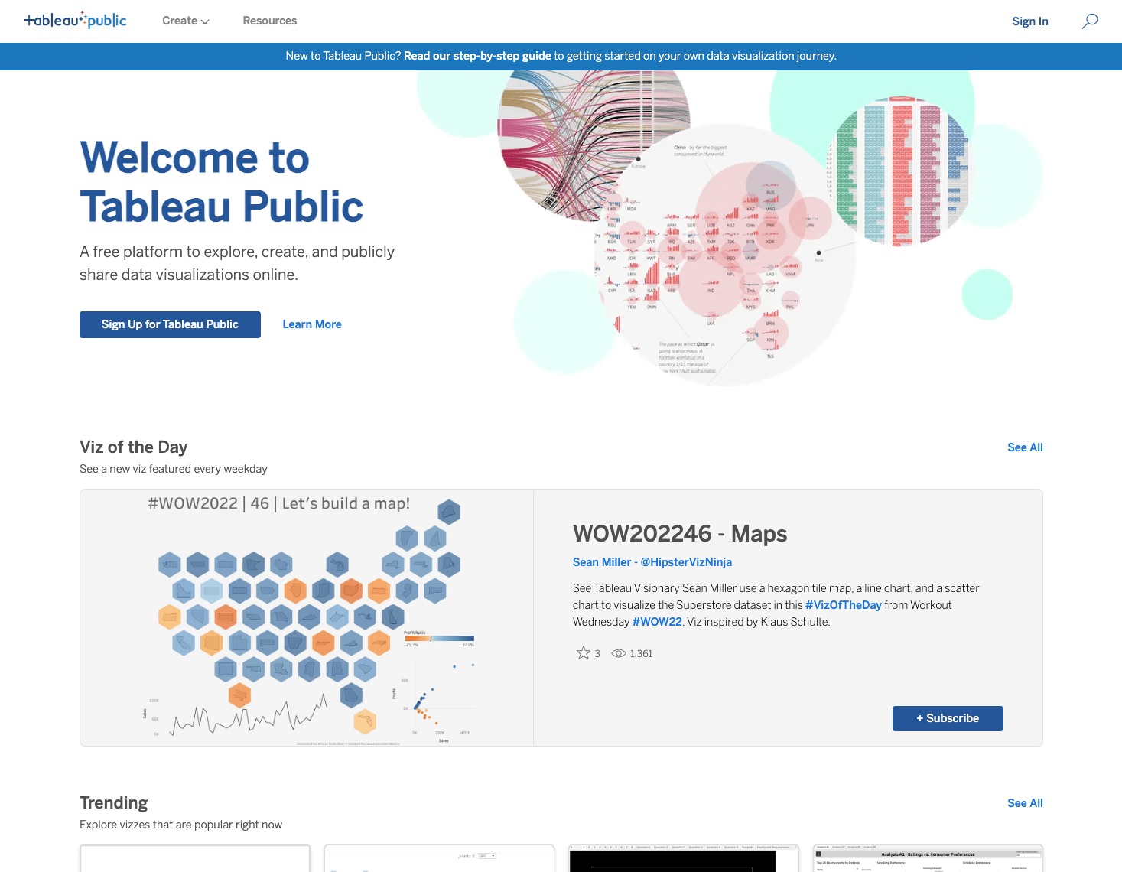Open the Ratings vs. Consumer Preferences card
The height and width of the screenshot is (872, 1122).
click(928, 858)
